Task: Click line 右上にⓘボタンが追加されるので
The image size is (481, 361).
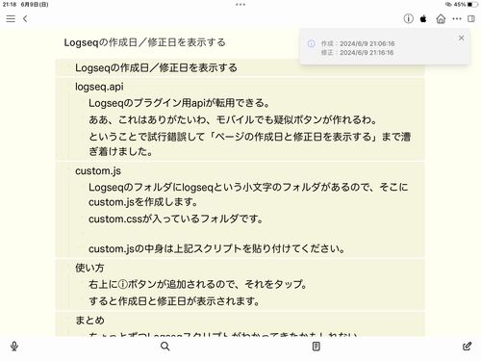Action: [x=198, y=284]
